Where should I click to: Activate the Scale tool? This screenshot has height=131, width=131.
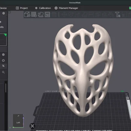click(78, 14)
